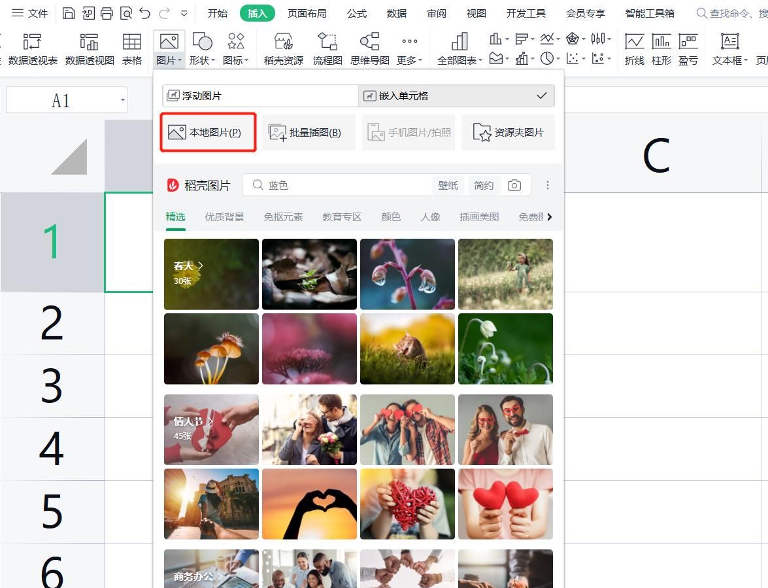Click the 数据透视图 icon
The width and height of the screenshot is (768, 588).
coord(90,49)
